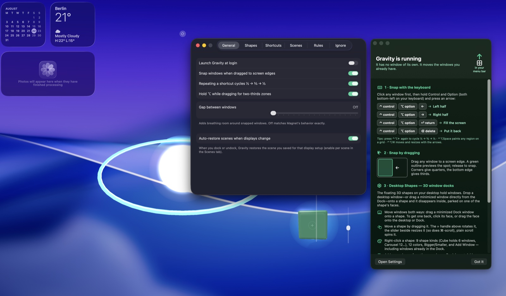Image resolution: width=506 pixels, height=296 pixels.
Task: Click the option key cap in the Right half row
Action: click(x=408, y=115)
